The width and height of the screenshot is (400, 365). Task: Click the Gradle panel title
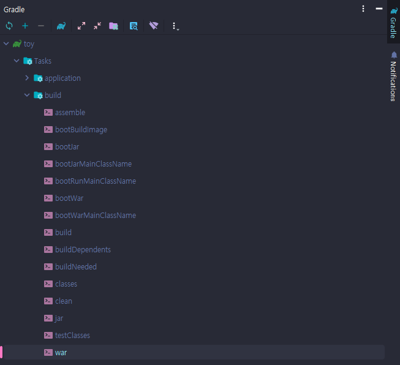coord(14,9)
